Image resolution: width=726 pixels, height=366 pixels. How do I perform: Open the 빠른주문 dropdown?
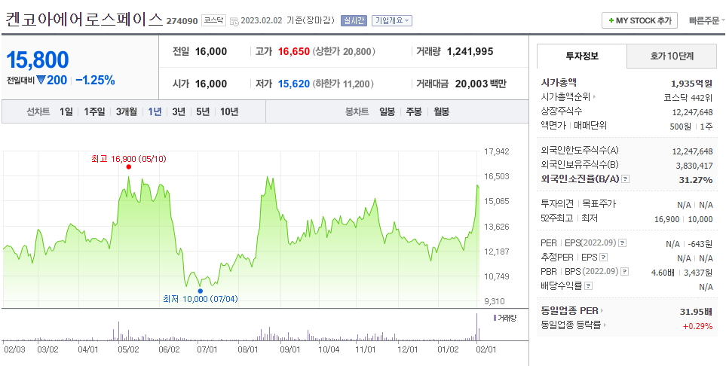coord(706,21)
